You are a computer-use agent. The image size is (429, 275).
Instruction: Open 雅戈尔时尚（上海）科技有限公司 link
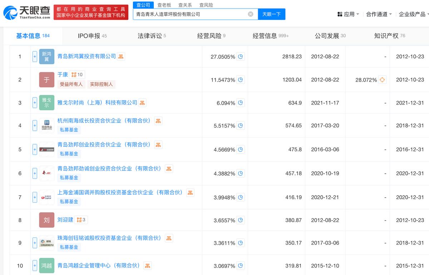(97, 102)
